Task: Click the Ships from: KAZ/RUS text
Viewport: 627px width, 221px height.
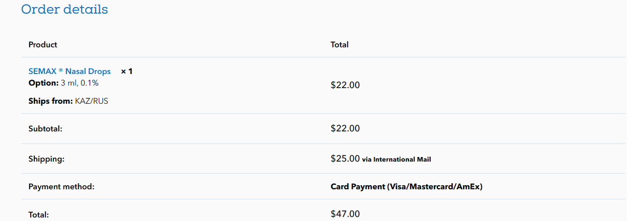Action: [x=68, y=101]
